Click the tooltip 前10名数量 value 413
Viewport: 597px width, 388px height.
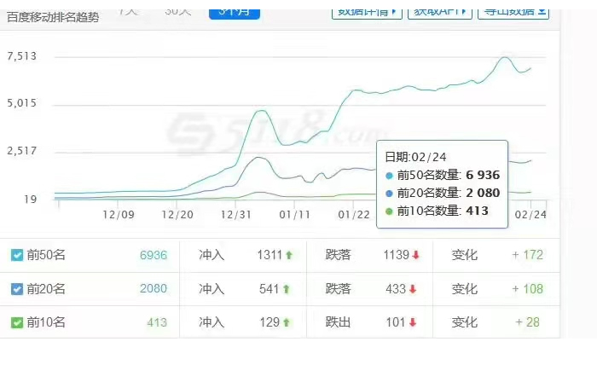tap(477, 211)
